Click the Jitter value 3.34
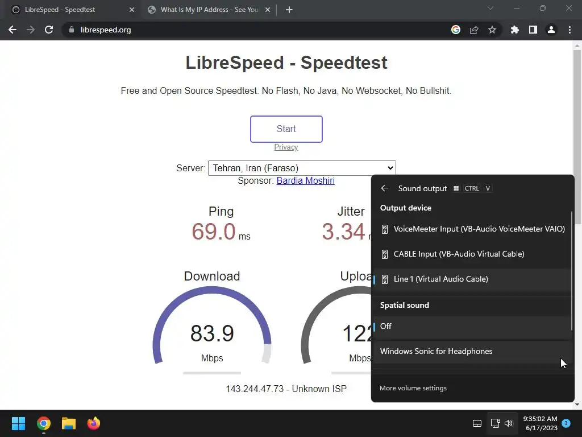The image size is (582, 437). coord(343,232)
